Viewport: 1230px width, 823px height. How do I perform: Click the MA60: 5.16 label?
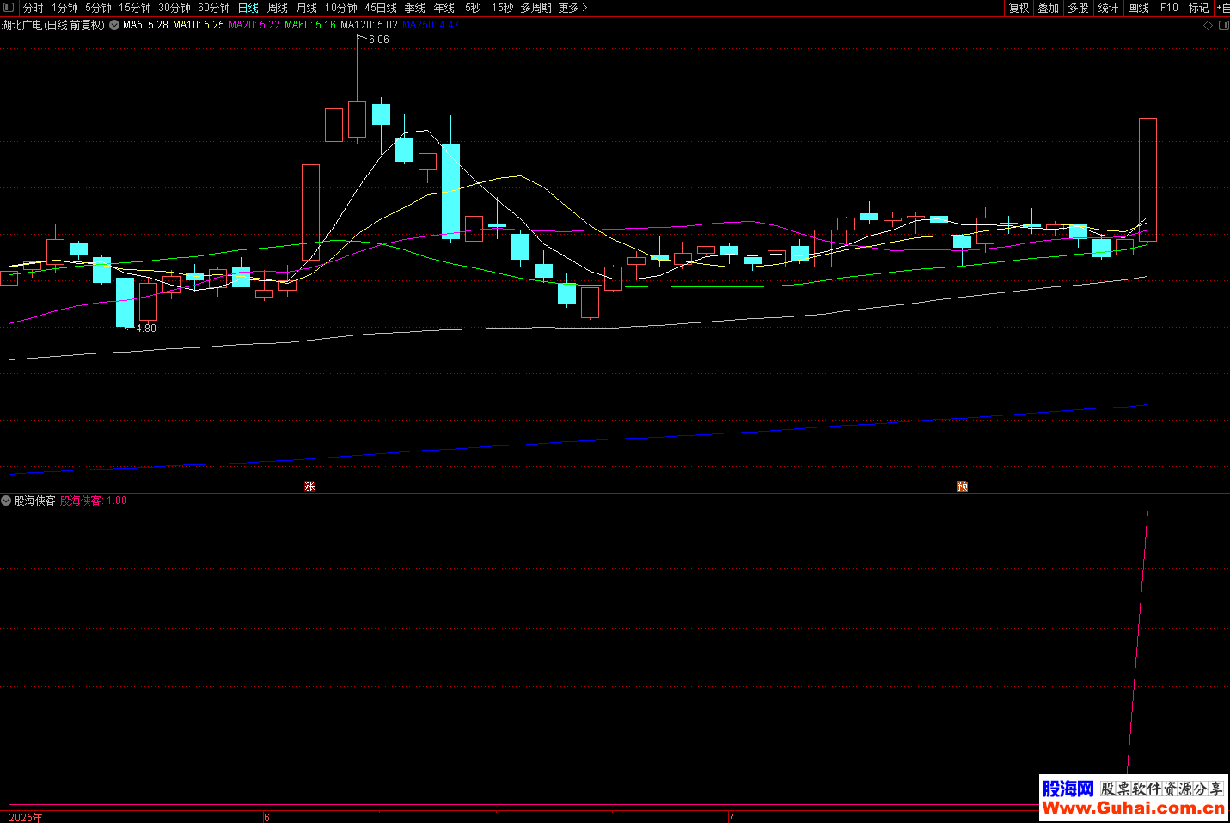[x=310, y=25]
